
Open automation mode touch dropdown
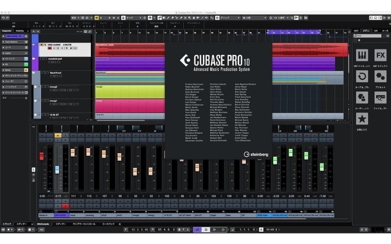point(133,18)
